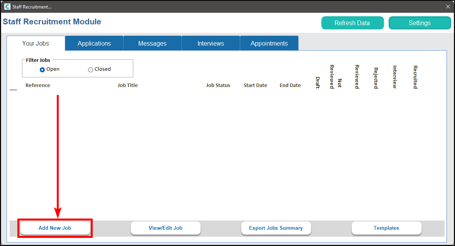Choose the Closed jobs filter radio button

click(91, 70)
